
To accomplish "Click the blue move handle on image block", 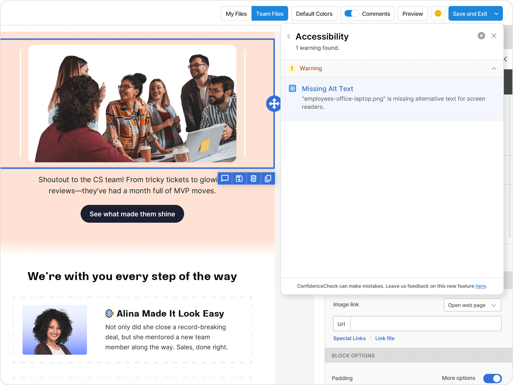I will (274, 104).
